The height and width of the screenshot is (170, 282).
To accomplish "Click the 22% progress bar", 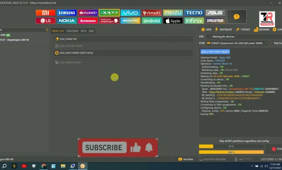I will 231,146.
